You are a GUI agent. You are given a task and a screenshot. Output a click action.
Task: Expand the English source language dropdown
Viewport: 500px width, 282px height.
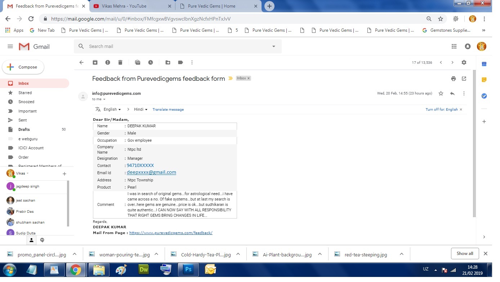pos(112,110)
